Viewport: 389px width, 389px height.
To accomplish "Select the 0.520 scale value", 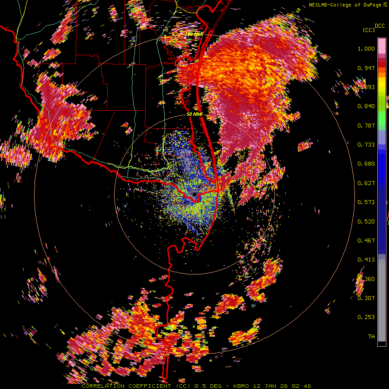I will pos(366,222).
